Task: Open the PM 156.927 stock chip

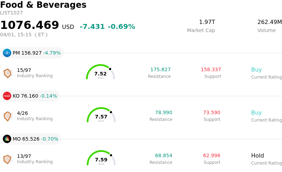Action: click(32, 53)
